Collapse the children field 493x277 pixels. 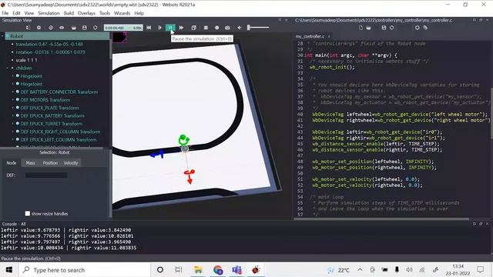pos(8,68)
